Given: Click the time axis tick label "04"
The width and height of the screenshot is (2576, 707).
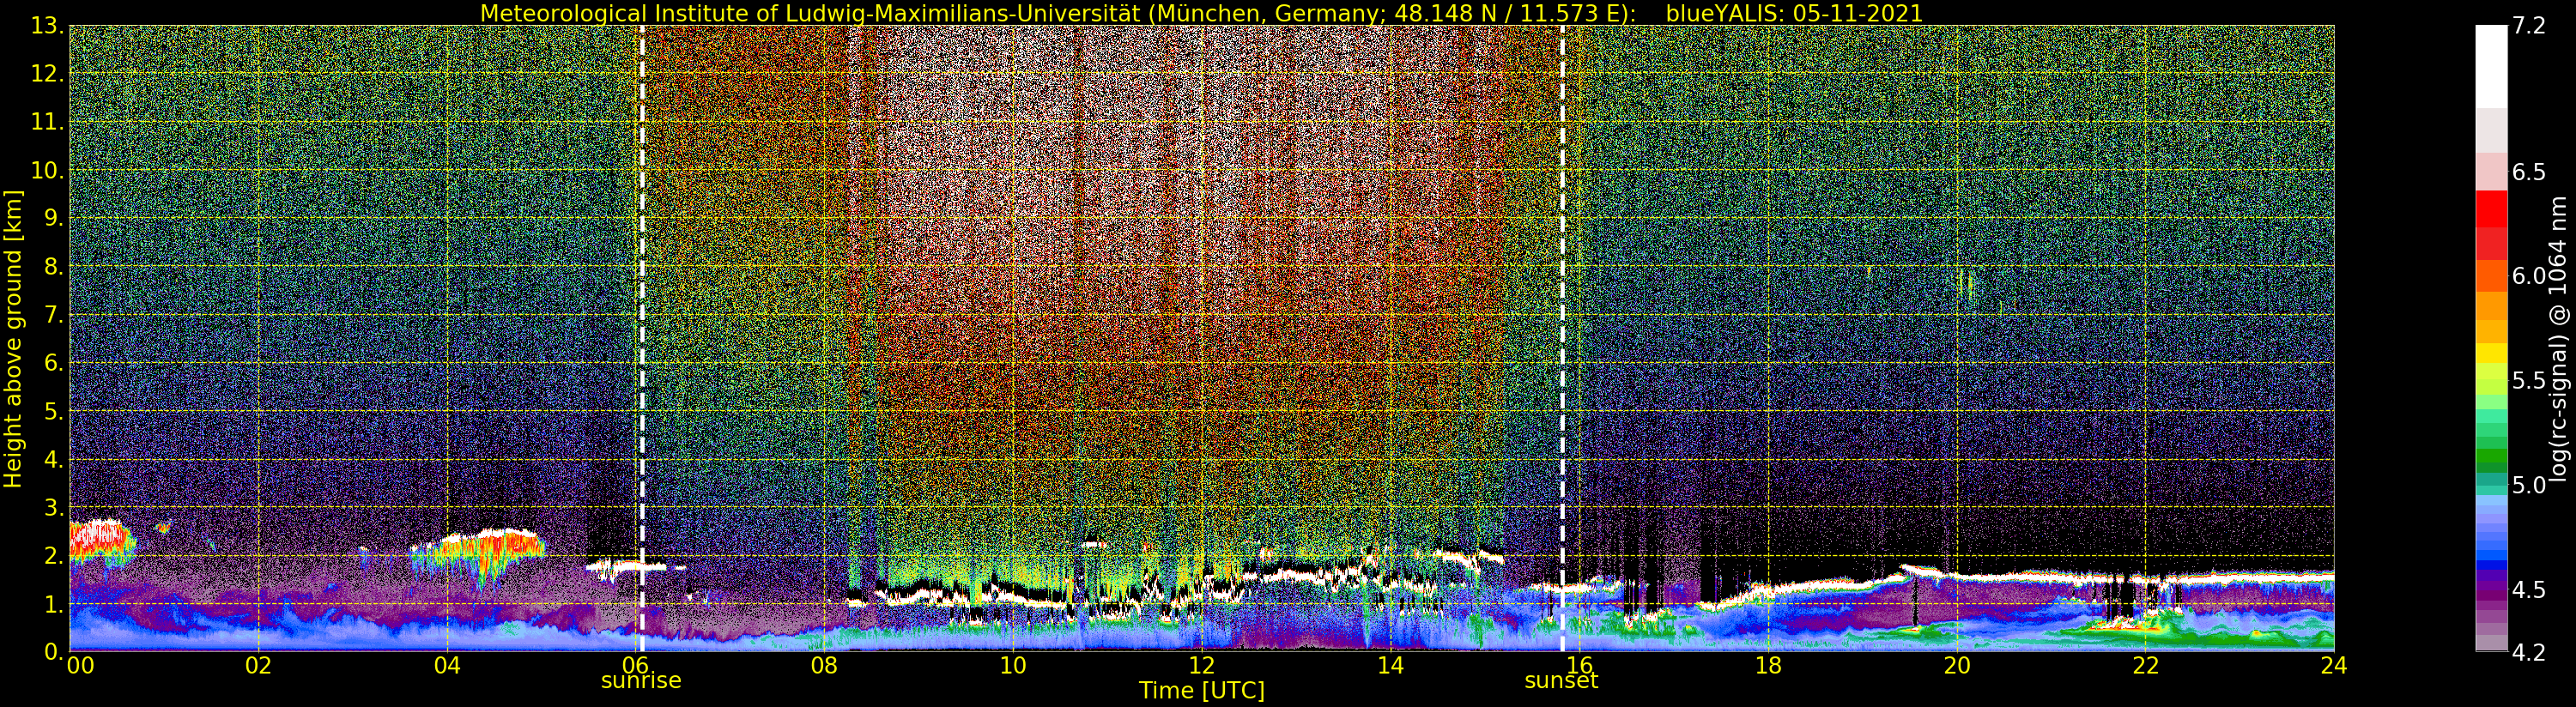Looking at the screenshot, I should click(447, 665).
